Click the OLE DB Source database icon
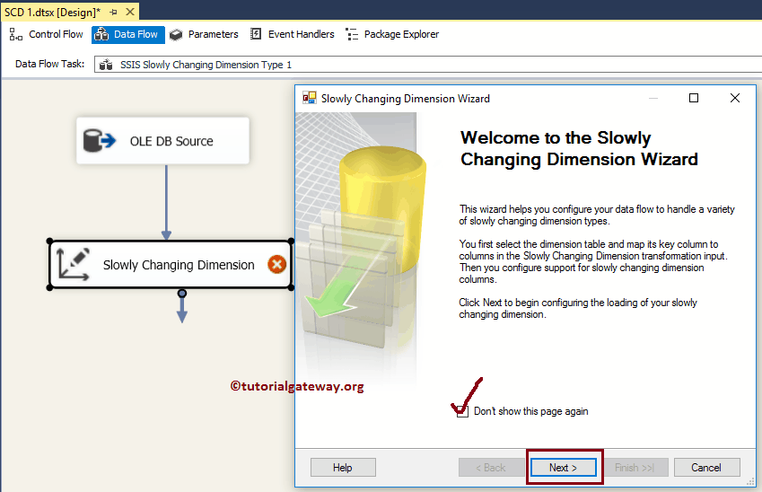The width and height of the screenshot is (762, 492). (99, 140)
